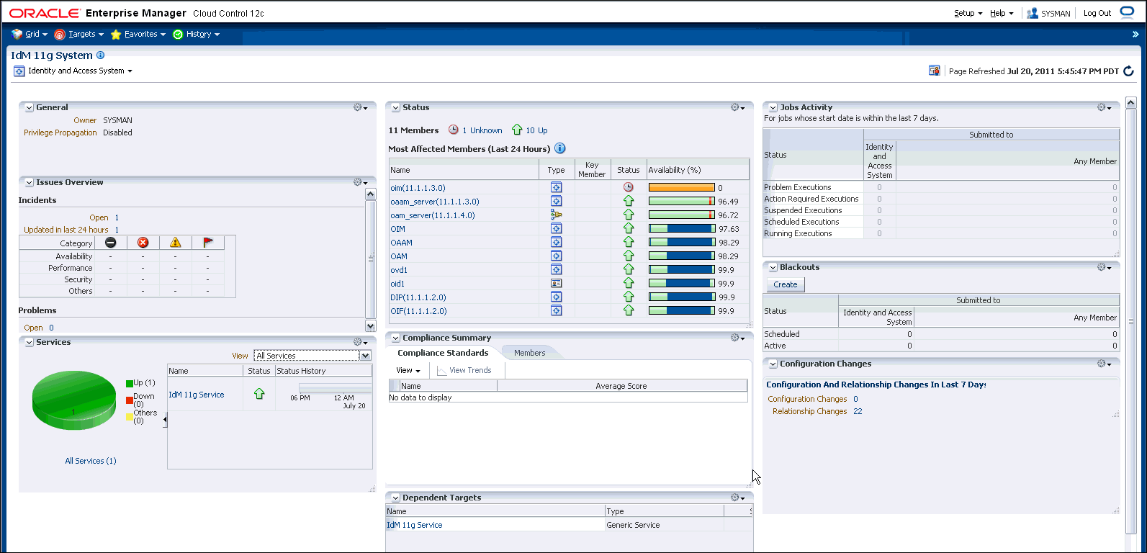
Task: Open the View menu in Compliance Summary
Action: pos(408,370)
